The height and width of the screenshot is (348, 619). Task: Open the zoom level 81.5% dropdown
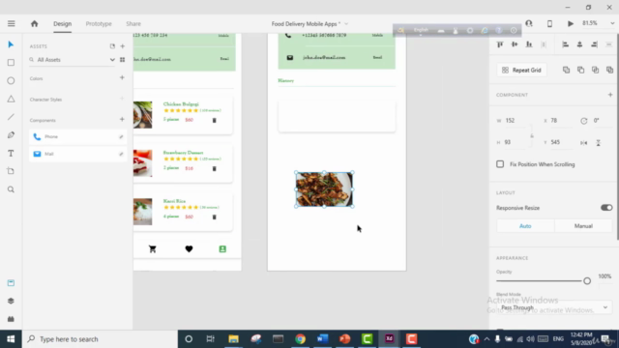612,23
